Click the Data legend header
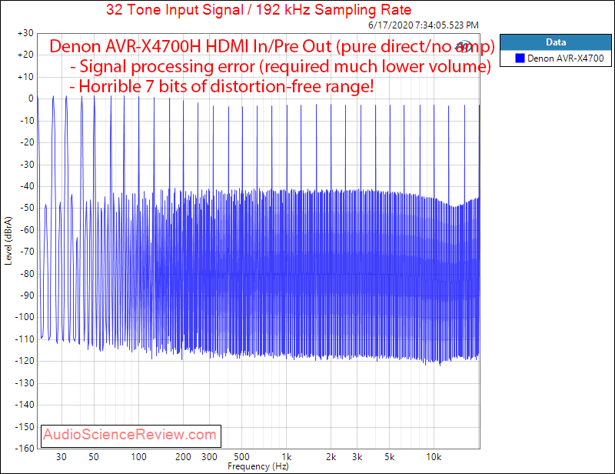615x474 pixels. click(x=556, y=42)
